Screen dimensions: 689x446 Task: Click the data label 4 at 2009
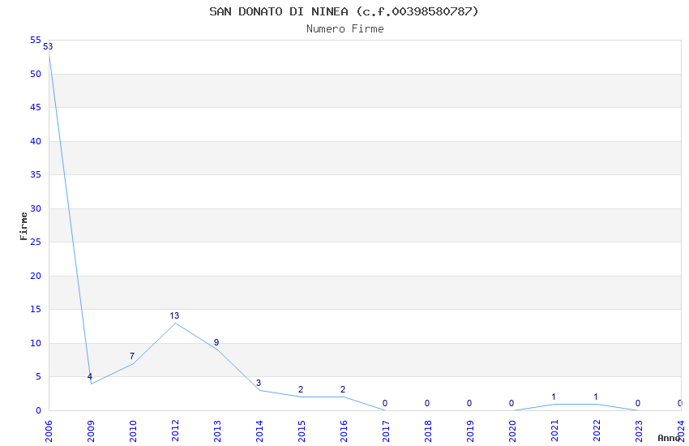[90, 376]
